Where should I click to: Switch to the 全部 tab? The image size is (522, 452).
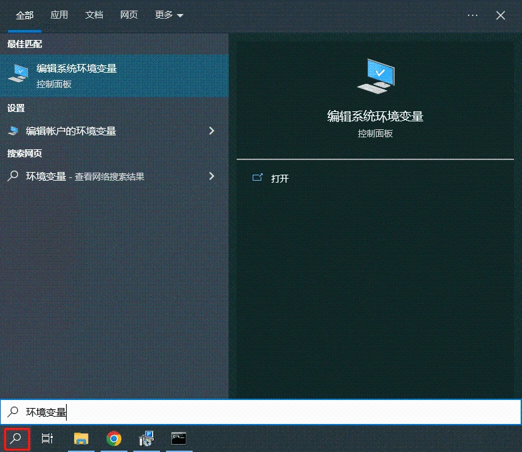point(25,15)
